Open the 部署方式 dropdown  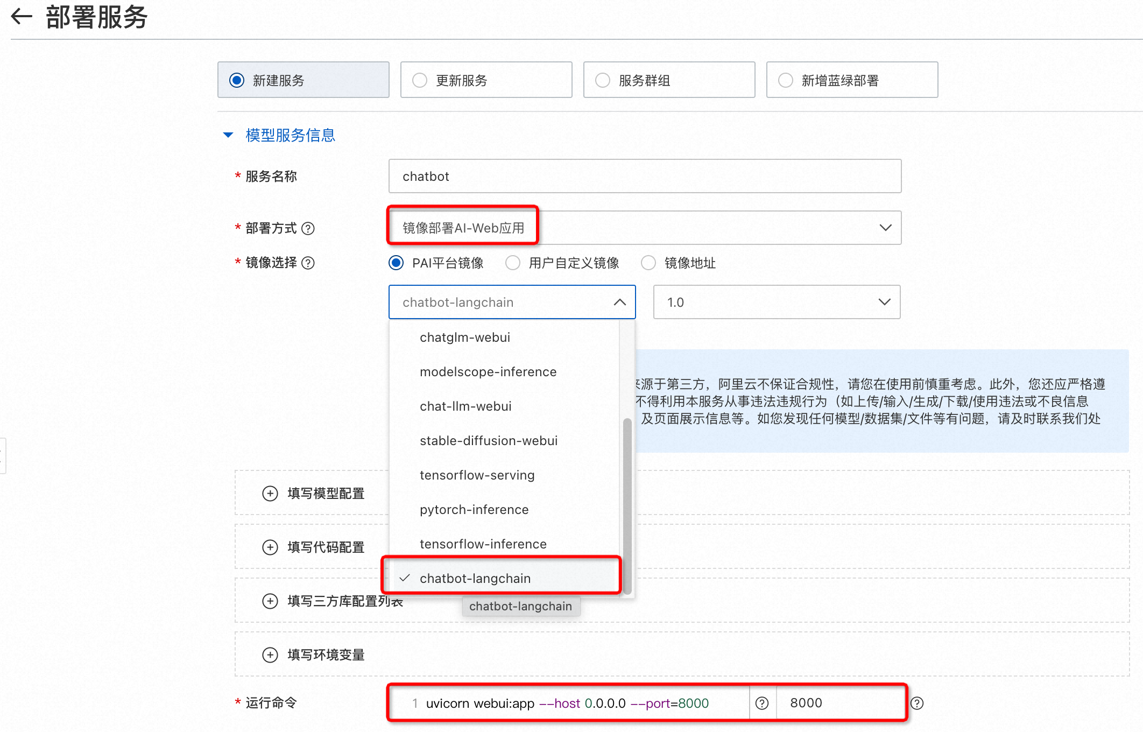pos(885,227)
